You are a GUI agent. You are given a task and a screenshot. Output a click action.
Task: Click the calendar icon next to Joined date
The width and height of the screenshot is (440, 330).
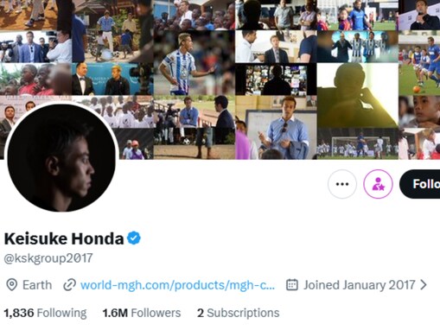tap(291, 285)
